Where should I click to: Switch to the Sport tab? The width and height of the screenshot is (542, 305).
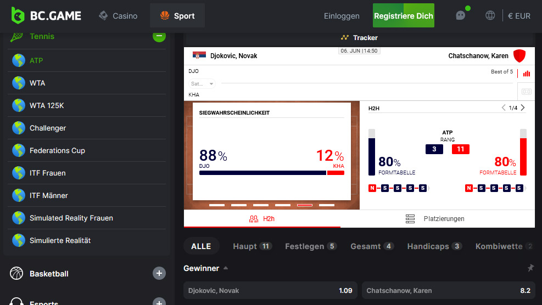point(177,15)
